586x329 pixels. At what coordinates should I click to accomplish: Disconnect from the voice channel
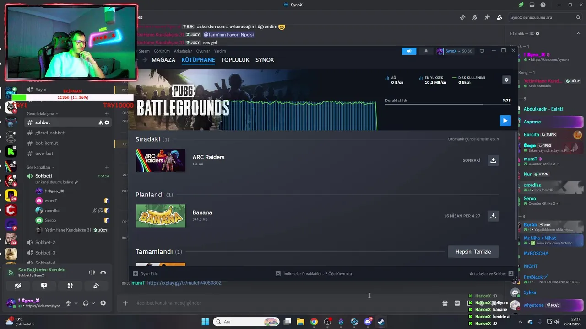pos(103,272)
